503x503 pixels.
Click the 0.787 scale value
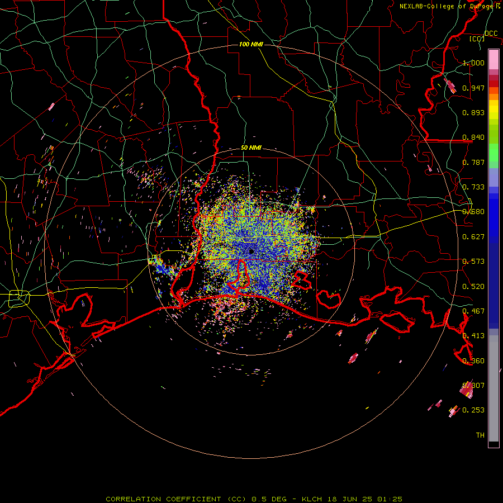(473, 162)
